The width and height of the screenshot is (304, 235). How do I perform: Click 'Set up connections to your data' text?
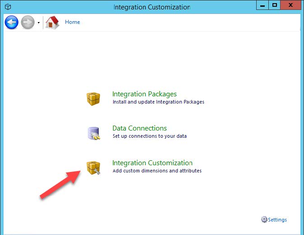click(x=149, y=136)
